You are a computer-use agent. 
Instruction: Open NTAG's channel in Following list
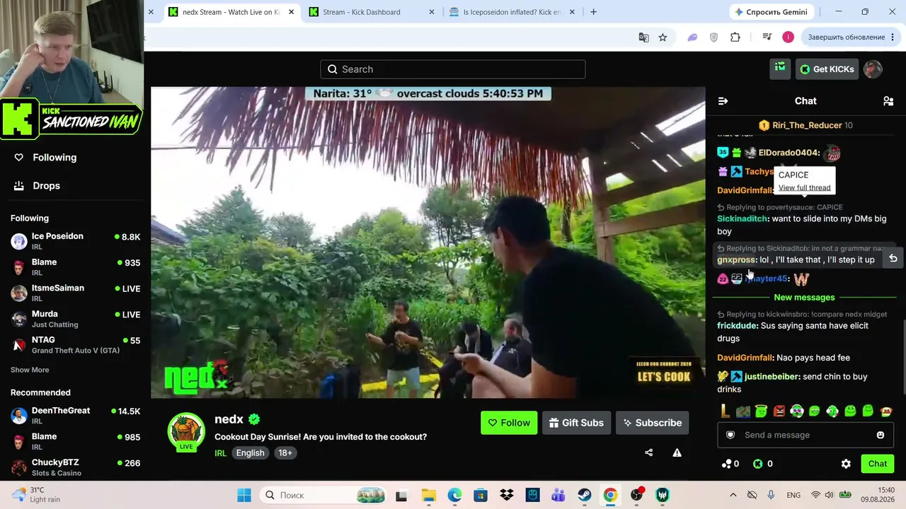[x=76, y=345]
